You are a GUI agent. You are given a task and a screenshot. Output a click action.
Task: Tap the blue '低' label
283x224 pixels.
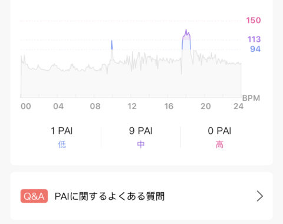[62, 144]
